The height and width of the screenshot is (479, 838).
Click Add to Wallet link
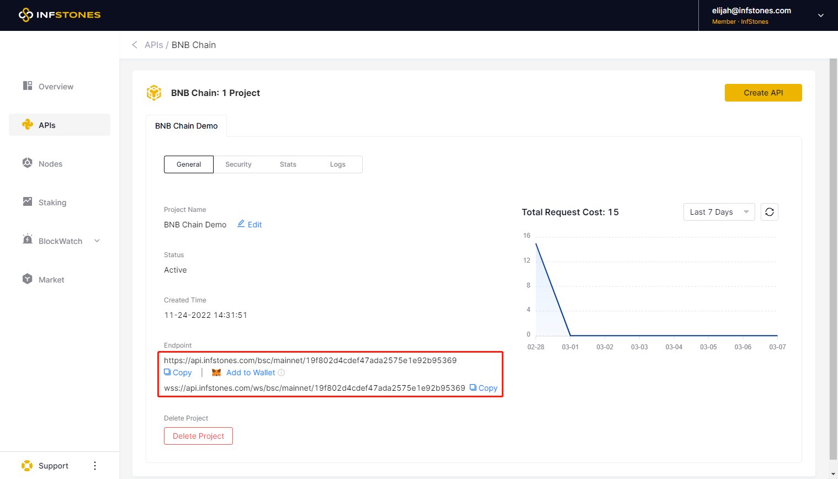pyautogui.click(x=251, y=372)
